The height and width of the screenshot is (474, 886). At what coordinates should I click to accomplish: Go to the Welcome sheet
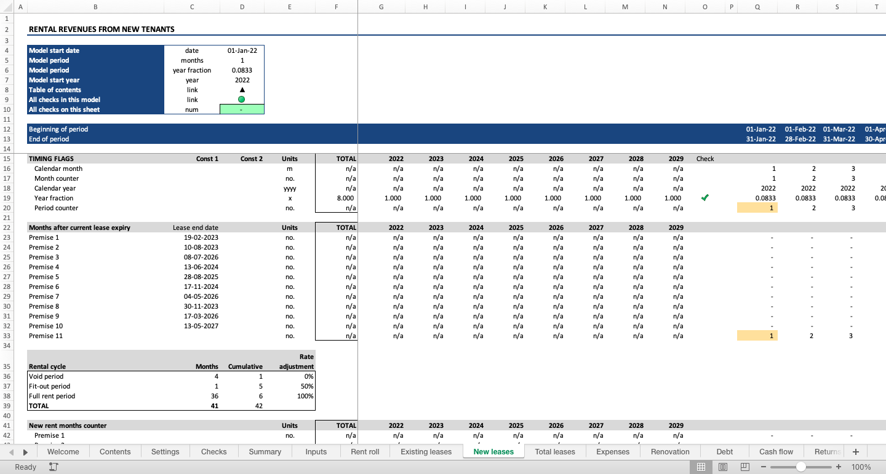point(63,451)
